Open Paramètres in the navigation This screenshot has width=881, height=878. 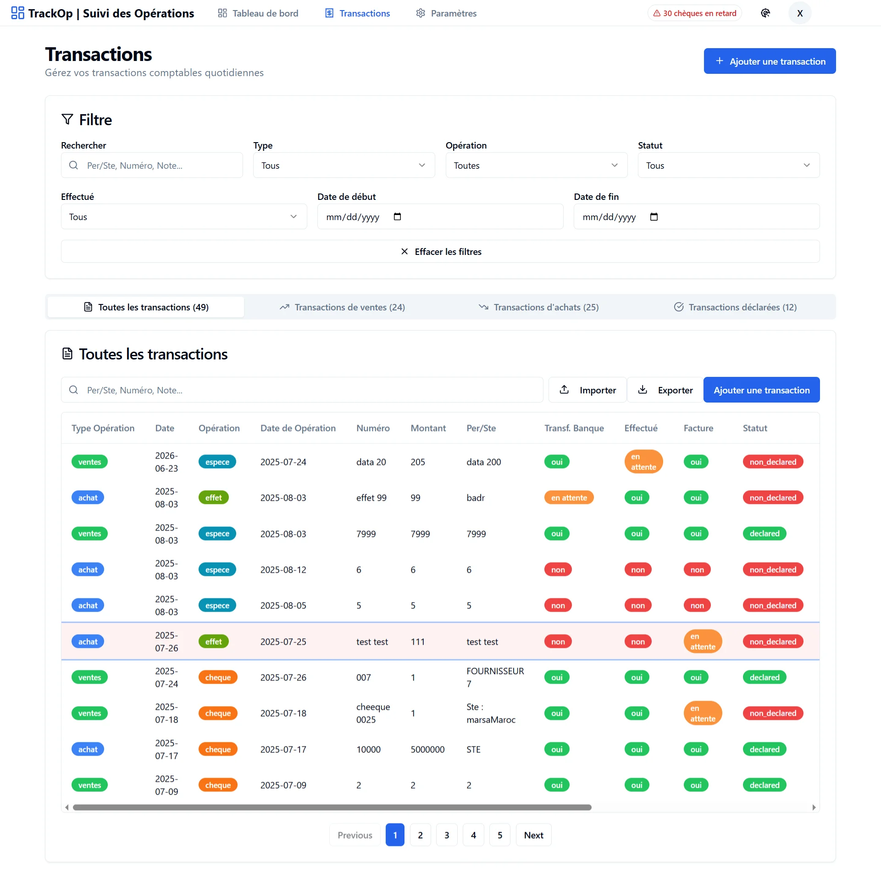[446, 13]
